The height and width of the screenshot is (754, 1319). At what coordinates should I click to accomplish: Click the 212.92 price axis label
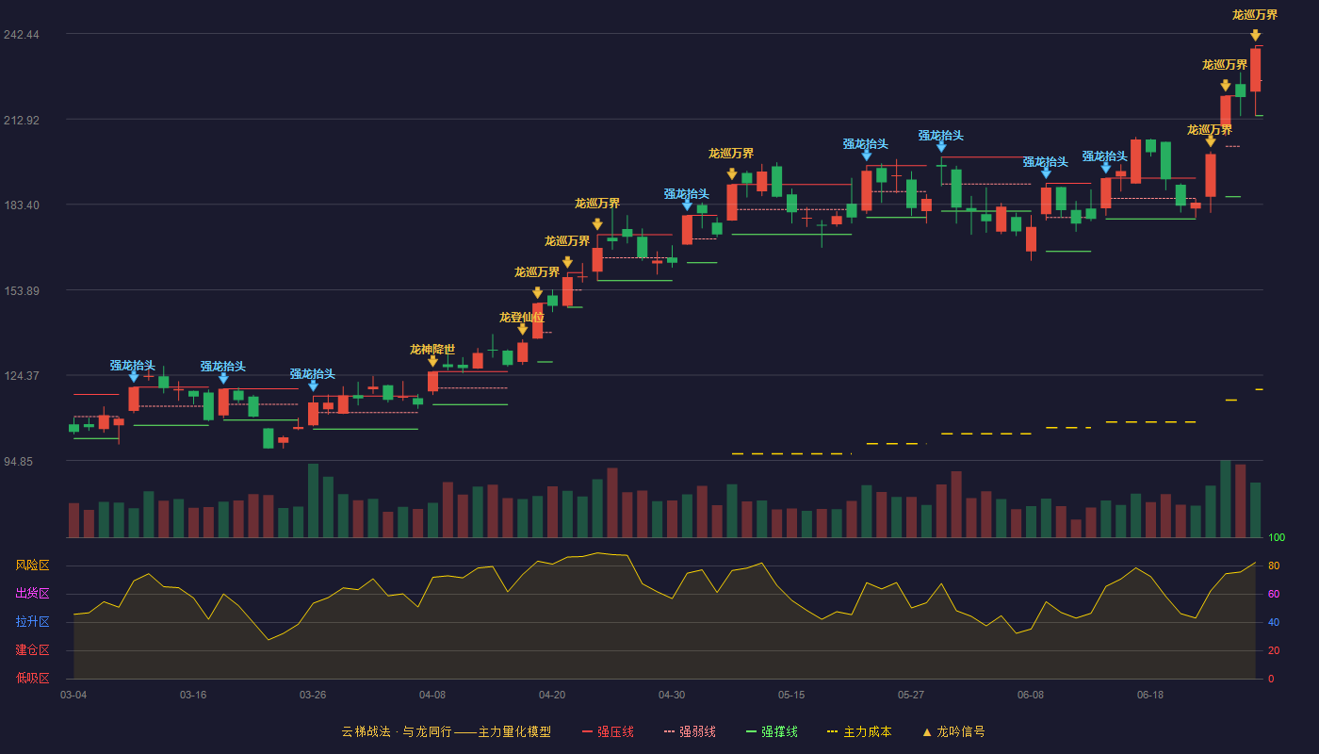[x=21, y=120]
